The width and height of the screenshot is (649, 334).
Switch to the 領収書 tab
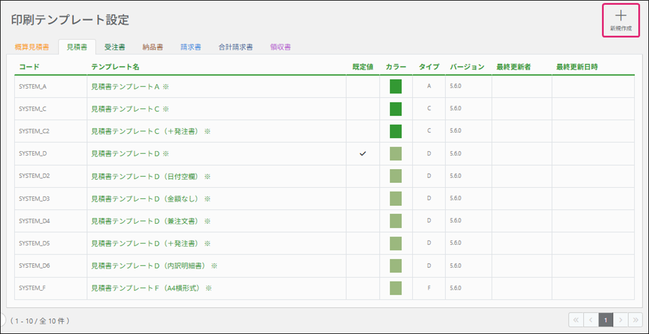(x=280, y=47)
